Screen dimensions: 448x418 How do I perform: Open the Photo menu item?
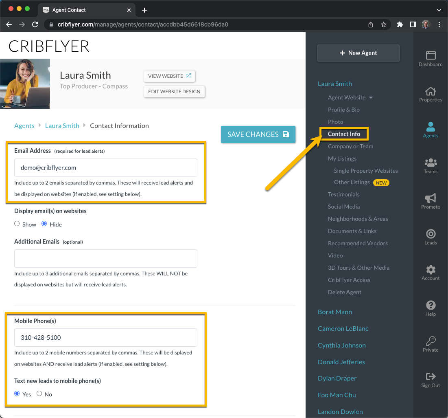pos(335,122)
